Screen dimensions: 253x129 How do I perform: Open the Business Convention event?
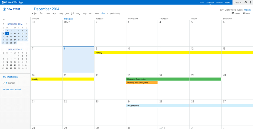[174, 79]
